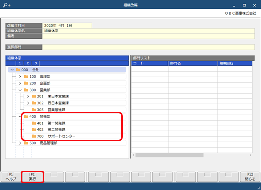Maximize the 組織改編 window

(244, 5)
